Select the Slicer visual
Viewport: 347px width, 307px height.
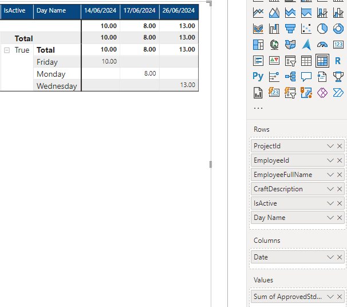(290, 61)
